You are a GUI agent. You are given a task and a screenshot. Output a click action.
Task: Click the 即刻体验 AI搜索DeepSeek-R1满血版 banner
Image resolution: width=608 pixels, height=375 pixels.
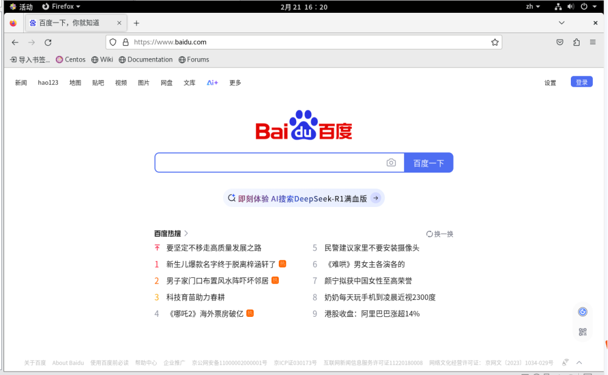[x=304, y=198]
